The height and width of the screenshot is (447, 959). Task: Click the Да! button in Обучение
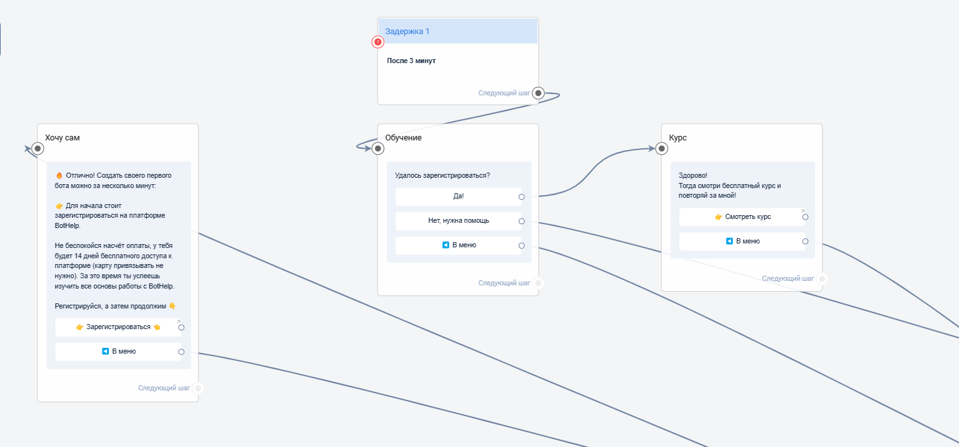coord(458,196)
